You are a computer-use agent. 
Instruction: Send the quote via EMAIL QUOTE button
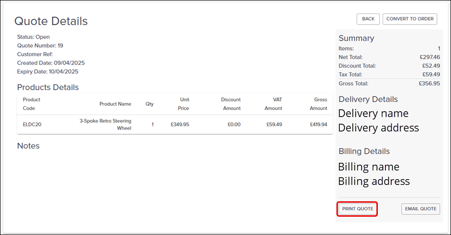[x=421, y=209]
